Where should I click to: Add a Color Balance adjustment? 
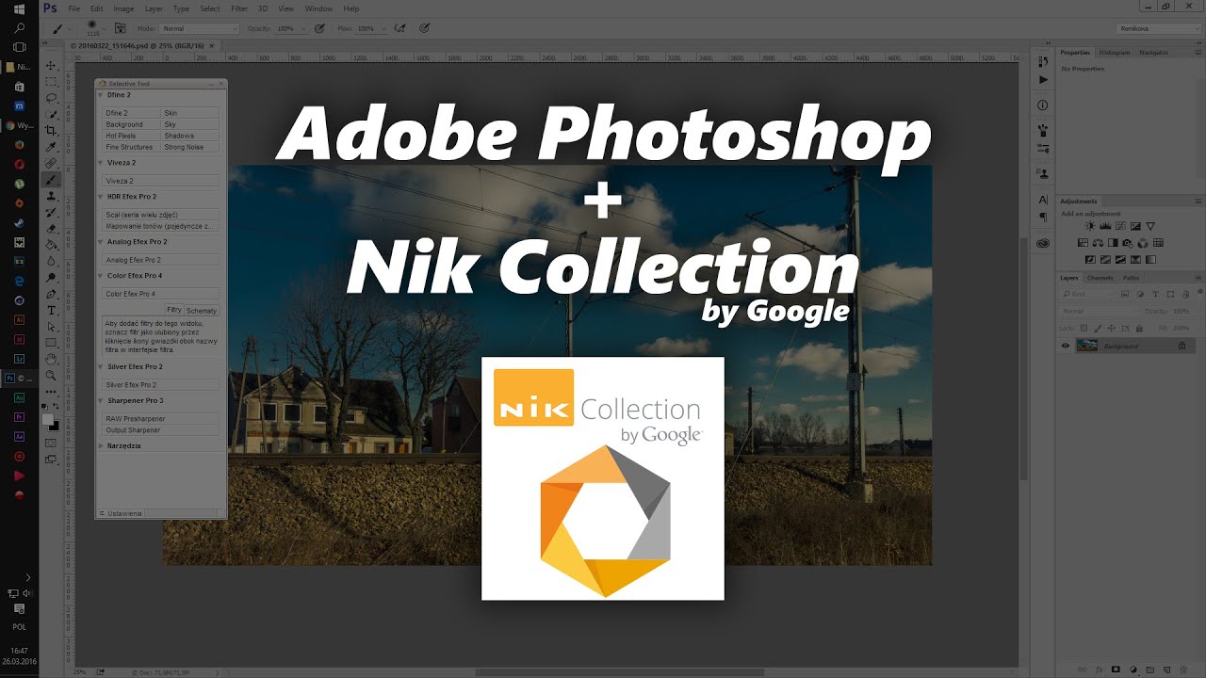click(x=1099, y=243)
